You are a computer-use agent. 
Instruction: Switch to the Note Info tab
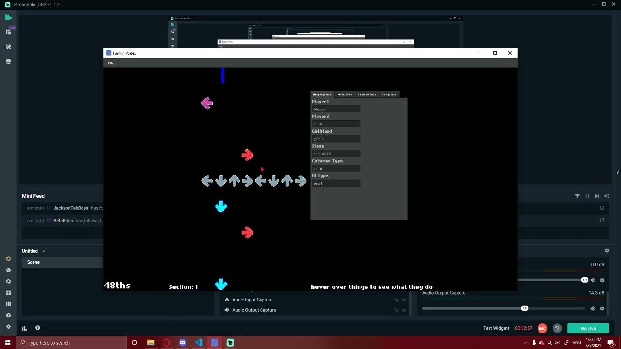point(344,95)
